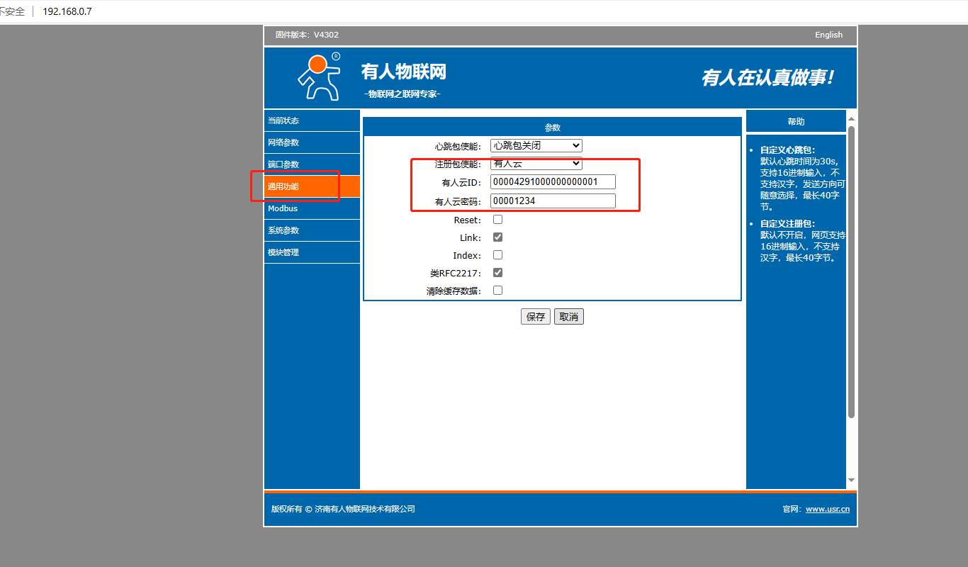
Task: Open the 系统参数 menu page
Action: [312, 230]
